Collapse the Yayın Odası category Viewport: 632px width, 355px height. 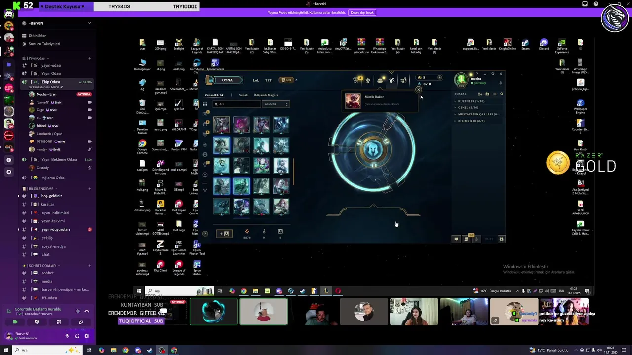pos(36,58)
